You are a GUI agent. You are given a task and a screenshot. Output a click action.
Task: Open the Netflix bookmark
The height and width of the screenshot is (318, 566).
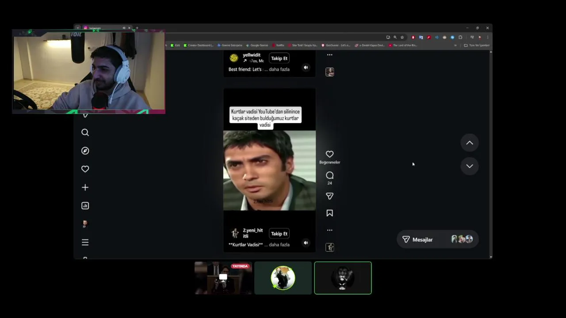(x=278, y=45)
